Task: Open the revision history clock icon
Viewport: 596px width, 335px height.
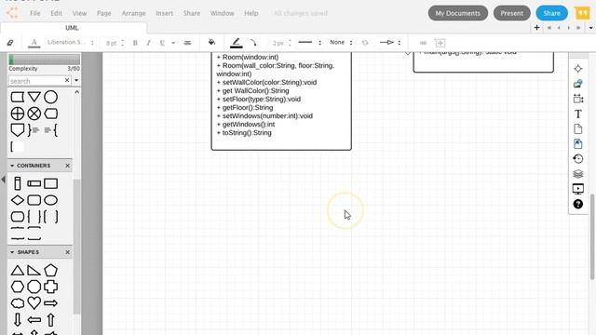Action: [577, 159]
